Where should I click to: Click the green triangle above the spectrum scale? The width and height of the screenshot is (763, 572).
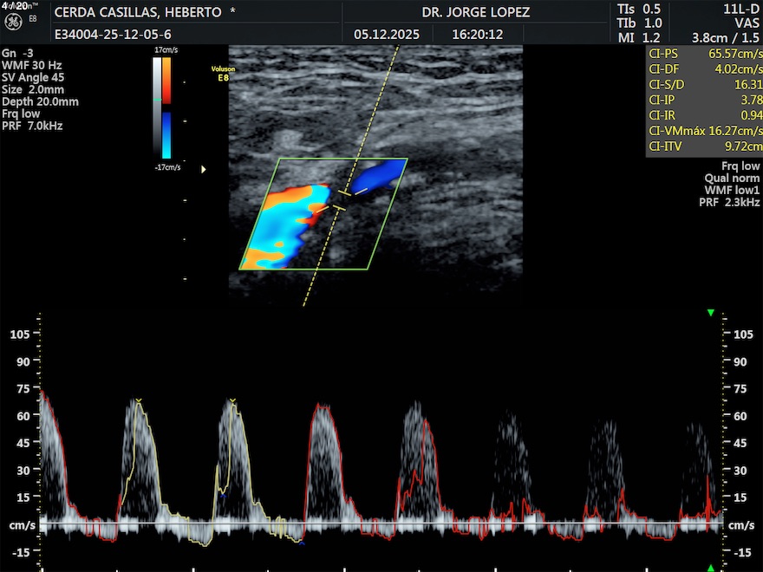pos(711,313)
